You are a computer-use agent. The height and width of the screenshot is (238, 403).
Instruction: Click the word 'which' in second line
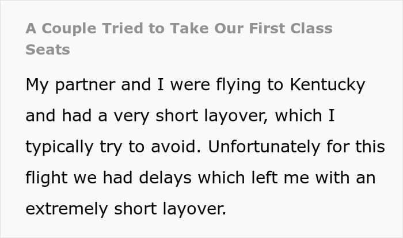click(x=299, y=116)
